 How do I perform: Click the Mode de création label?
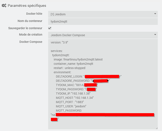(x=31, y=35)
